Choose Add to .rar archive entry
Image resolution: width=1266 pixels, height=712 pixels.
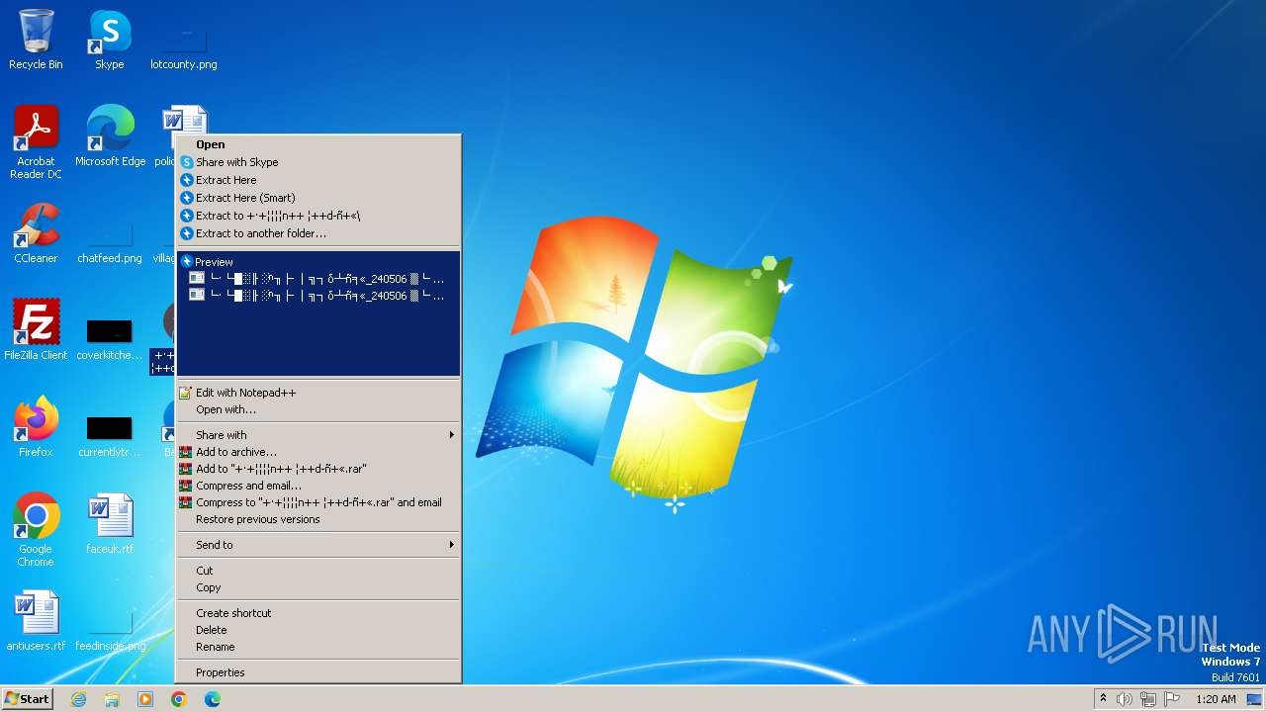[318, 469]
